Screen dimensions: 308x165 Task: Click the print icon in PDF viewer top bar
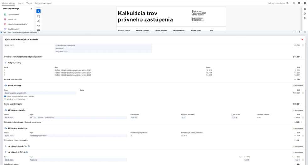tap(299, 3)
